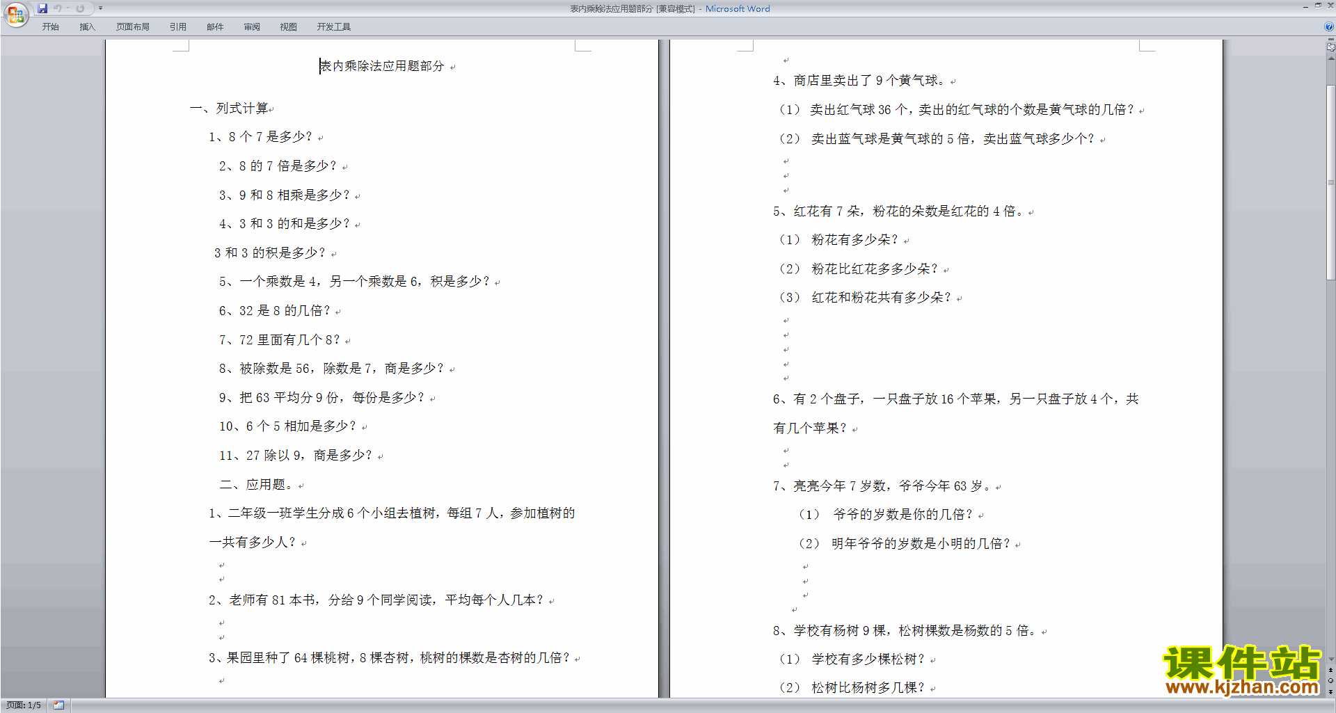This screenshot has width=1336, height=713.
Task: Click the heading 一、列式计算
Action: click(x=230, y=109)
